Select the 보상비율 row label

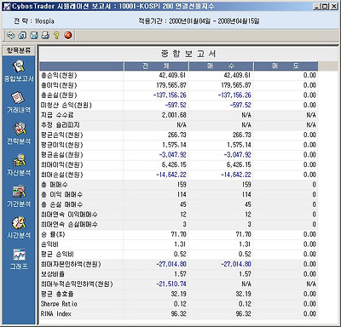point(53,274)
